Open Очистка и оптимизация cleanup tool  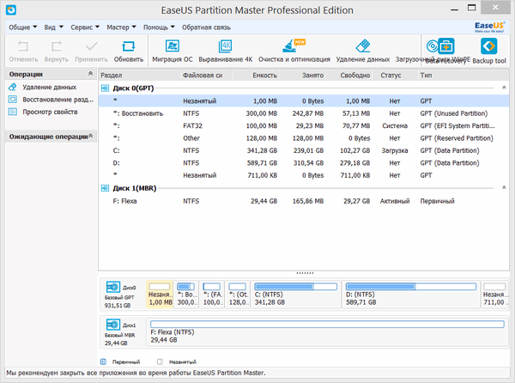[294, 46]
